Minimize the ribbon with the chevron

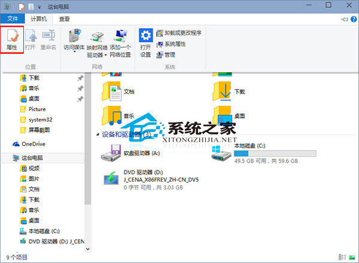tap(343, 19)
